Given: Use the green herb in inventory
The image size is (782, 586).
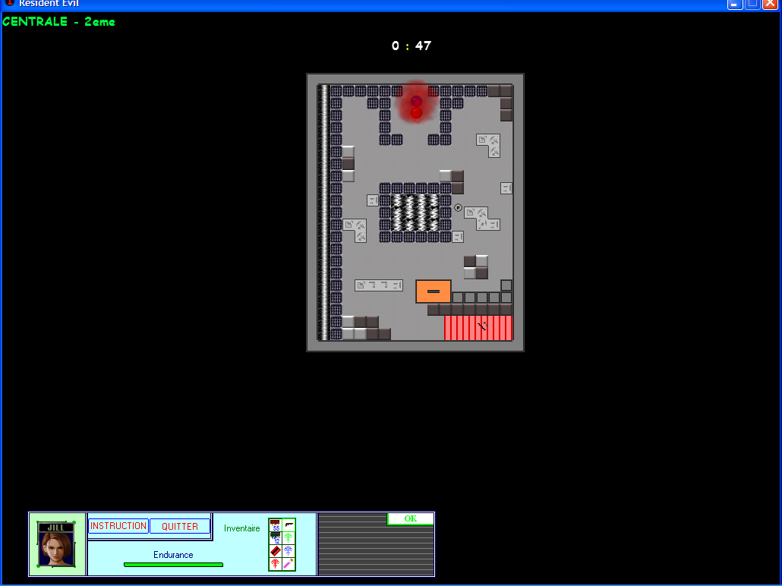Looking at the screenshot, I should [x=289, y=538].
